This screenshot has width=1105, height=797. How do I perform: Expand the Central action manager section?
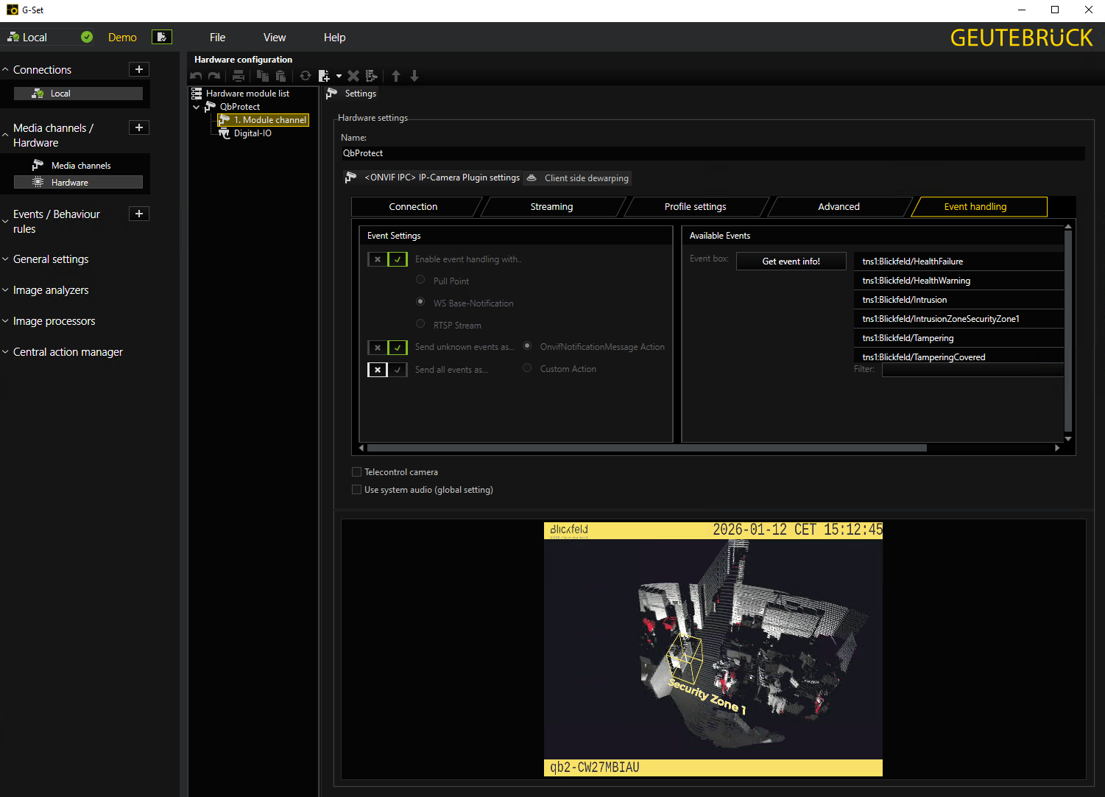tap(68, 352)
